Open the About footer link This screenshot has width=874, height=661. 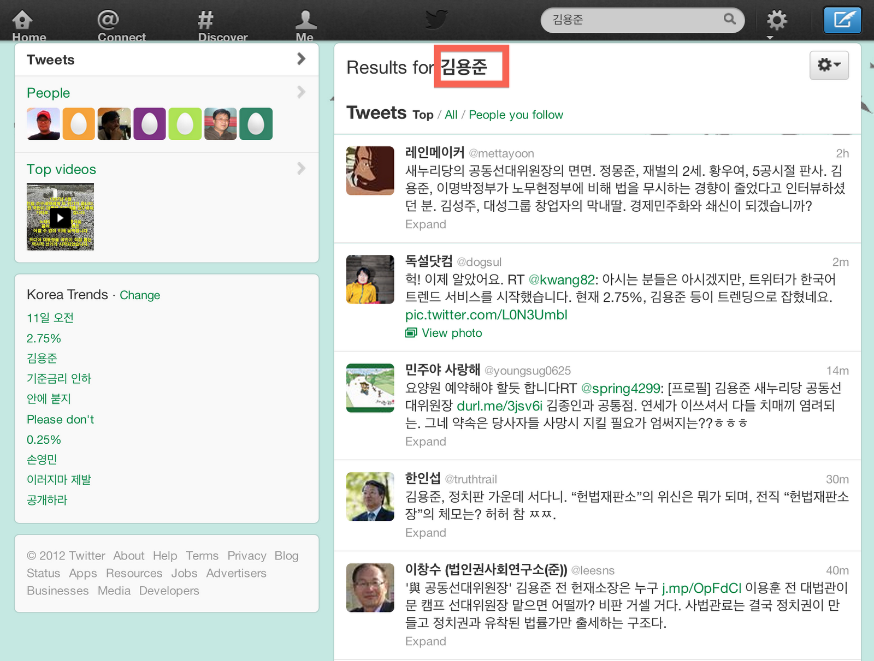pos(129,556)
